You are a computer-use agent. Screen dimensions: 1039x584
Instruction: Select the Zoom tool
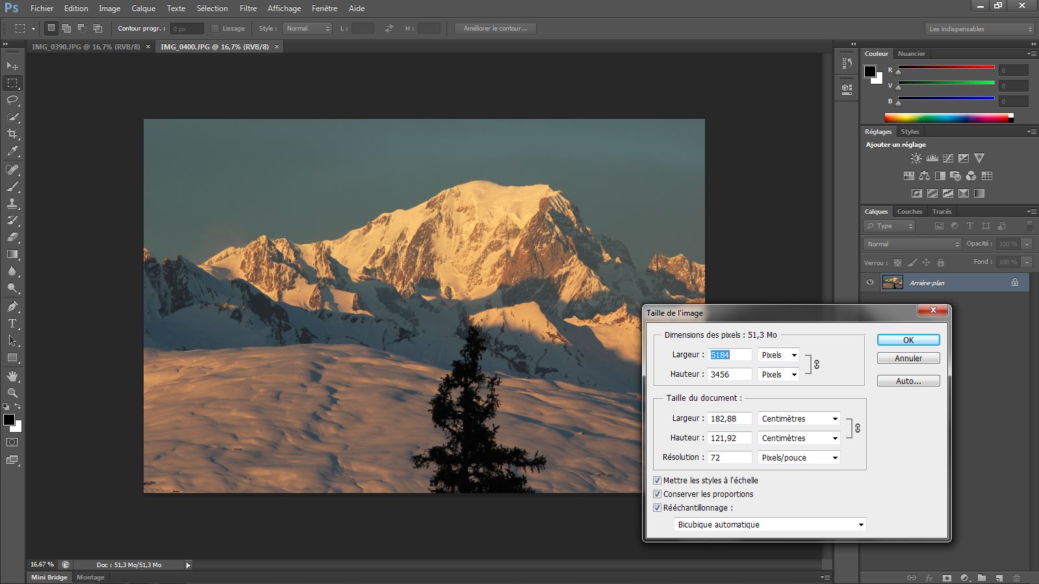[12, 393]
